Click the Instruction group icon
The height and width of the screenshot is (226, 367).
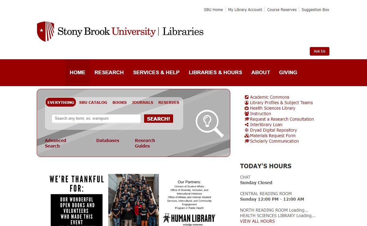[247, 114]
